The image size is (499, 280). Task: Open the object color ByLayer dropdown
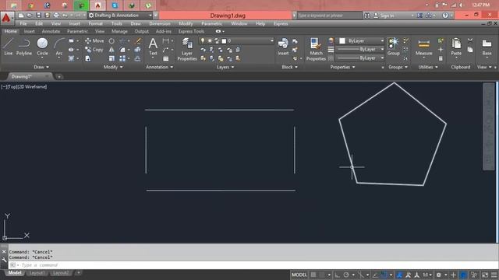click(x=361, y=41)
